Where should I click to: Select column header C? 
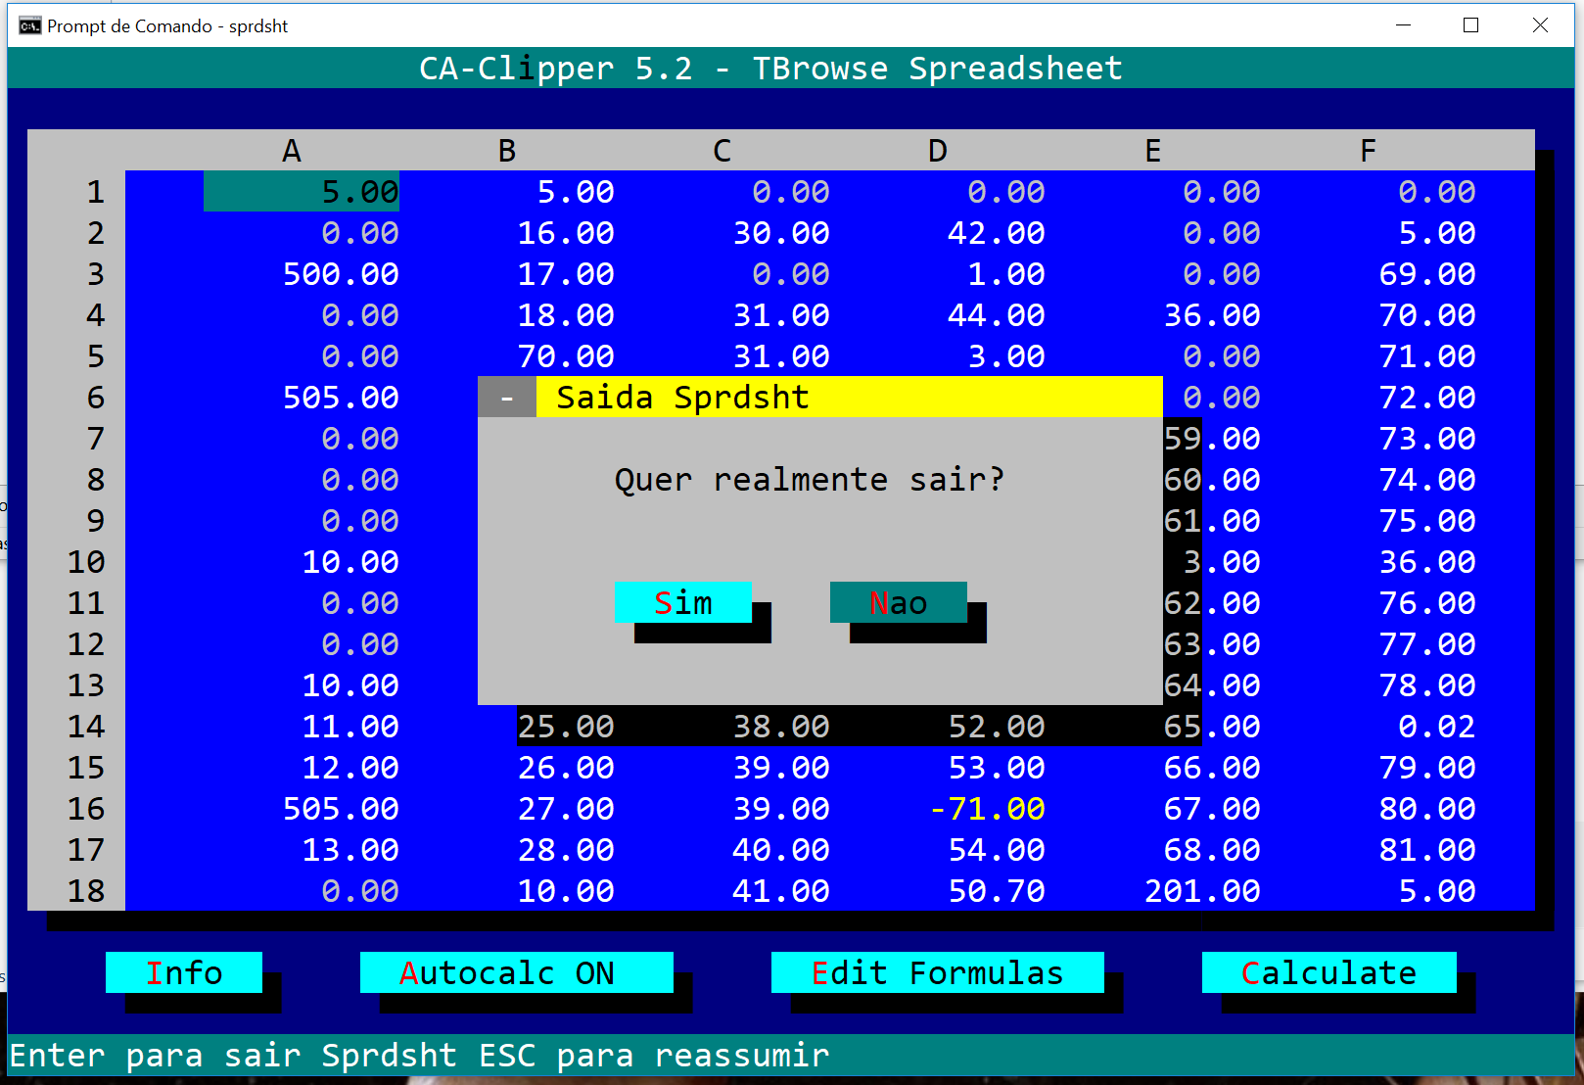[722, 151]
